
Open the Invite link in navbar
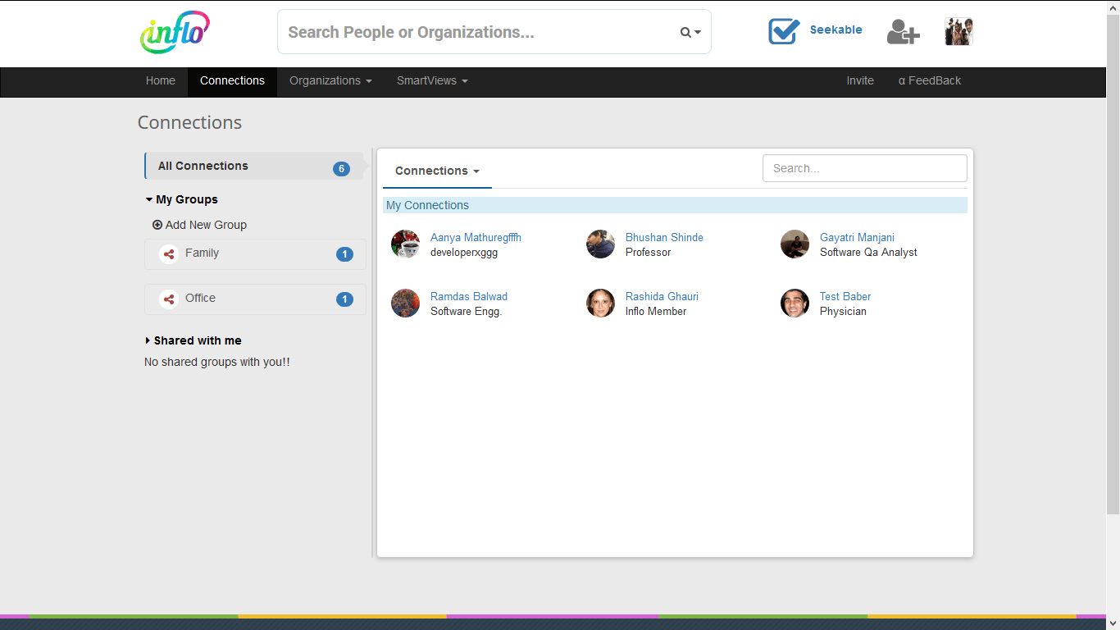click(x=860, y=81)
